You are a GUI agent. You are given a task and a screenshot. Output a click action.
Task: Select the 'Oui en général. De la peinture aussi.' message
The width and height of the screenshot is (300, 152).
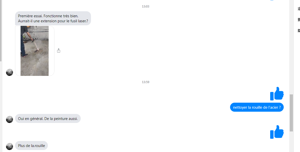[48, 118]
